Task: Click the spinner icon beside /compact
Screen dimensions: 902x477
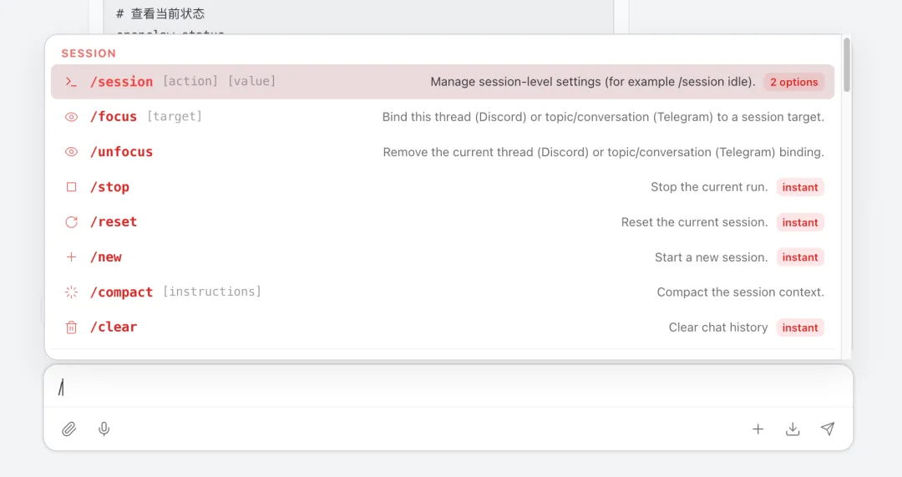Action: point(72,292)
